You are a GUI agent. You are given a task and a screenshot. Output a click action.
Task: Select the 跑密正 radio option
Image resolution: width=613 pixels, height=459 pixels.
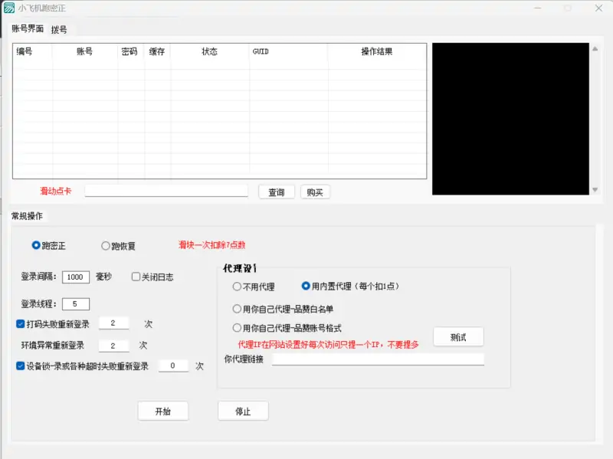pyautogui.click(x=36, y=246)
